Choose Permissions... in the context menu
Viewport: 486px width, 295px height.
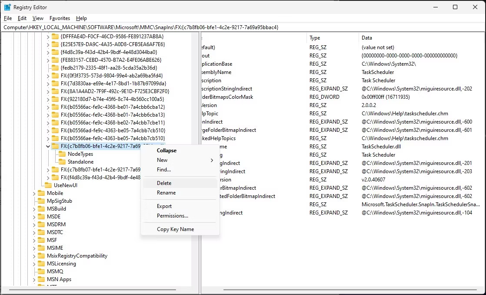coord(180,216)
